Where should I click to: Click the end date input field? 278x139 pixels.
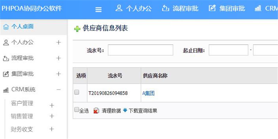[265, 50]
